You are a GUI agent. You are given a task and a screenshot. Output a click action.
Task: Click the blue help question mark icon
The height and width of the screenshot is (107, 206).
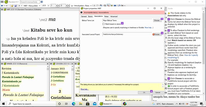(42, 2)
